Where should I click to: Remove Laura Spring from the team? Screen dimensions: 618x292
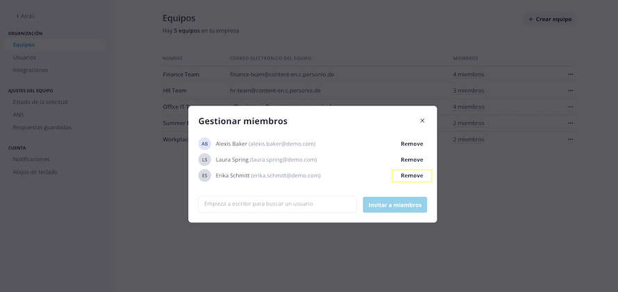[x=412, y=160]
